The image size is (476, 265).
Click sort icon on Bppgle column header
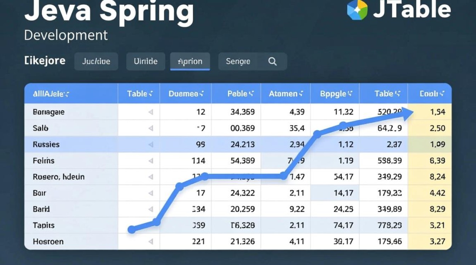pyautogui.click(x=350, y=94)
